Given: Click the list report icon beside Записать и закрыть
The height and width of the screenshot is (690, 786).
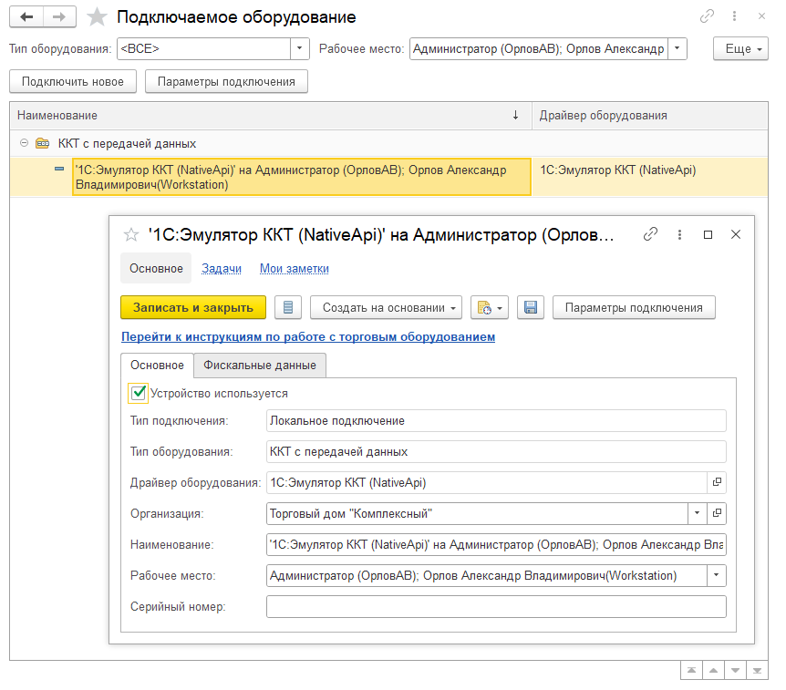Looking at the screenshot, I should point(288,308).
